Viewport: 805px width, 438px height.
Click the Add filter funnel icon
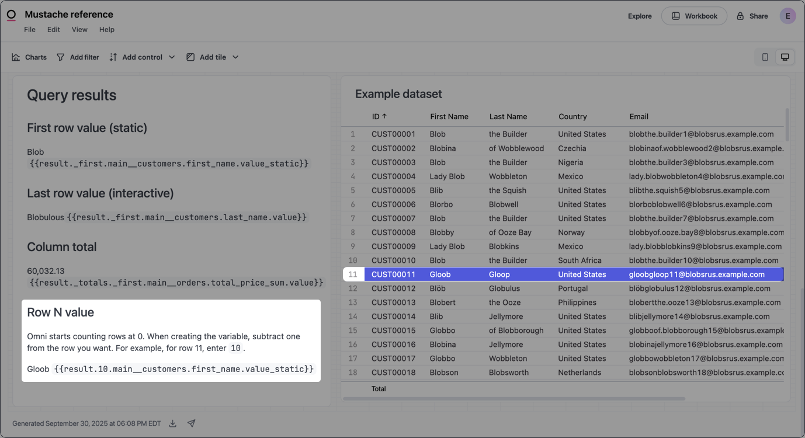(x=61, y=57)
